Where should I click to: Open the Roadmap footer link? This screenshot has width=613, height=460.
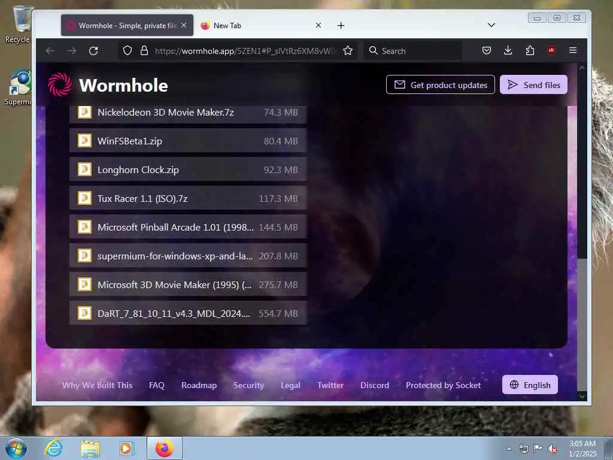click(199, 385)
